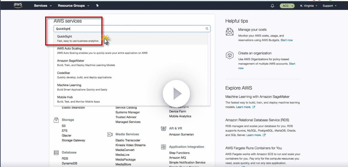This screenshot has width=348, height=167.
Task: Open Managed Services
Action: [128, 122]
